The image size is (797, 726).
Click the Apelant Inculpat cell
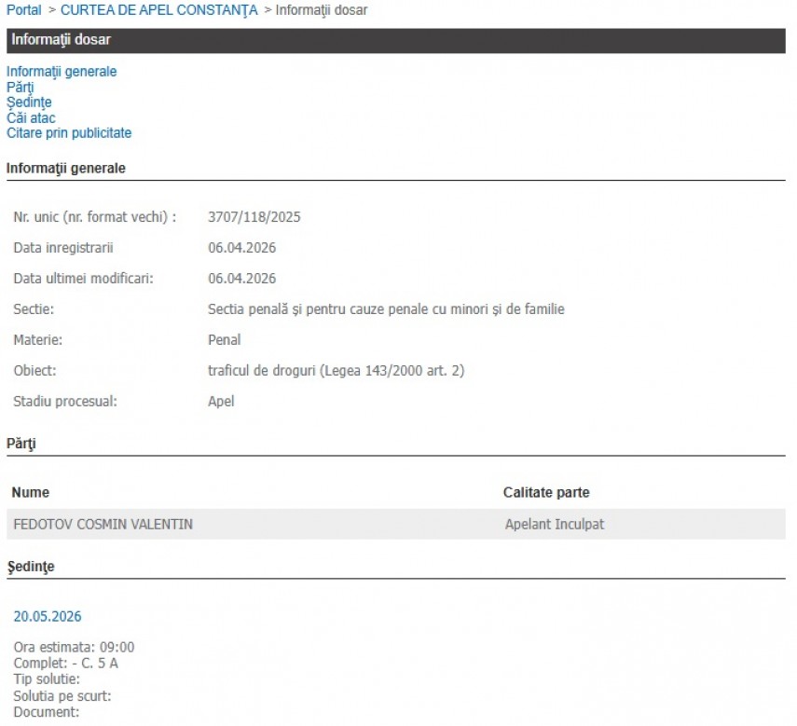pyautogui.click(x=554, y=524)
